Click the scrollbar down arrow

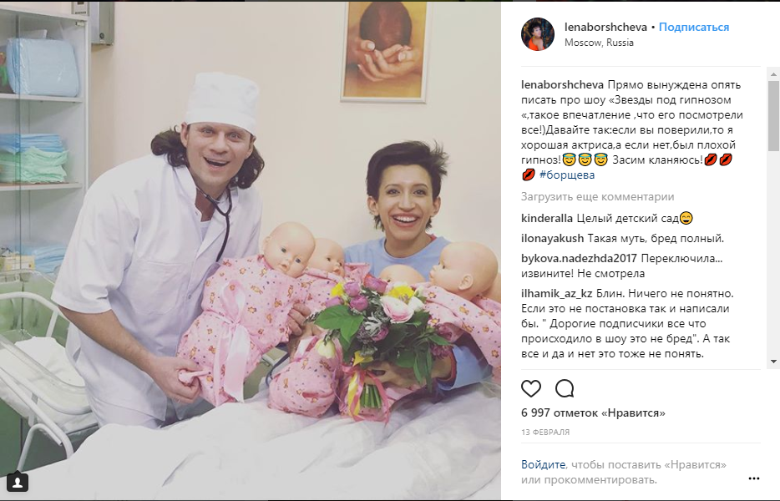coord(773,362)
